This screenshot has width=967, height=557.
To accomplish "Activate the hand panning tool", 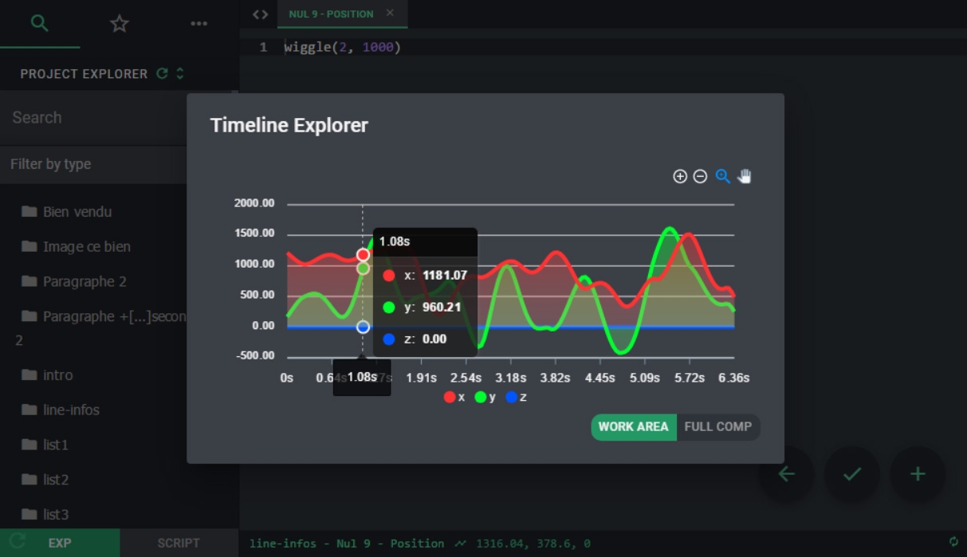I will pos(744,177).
